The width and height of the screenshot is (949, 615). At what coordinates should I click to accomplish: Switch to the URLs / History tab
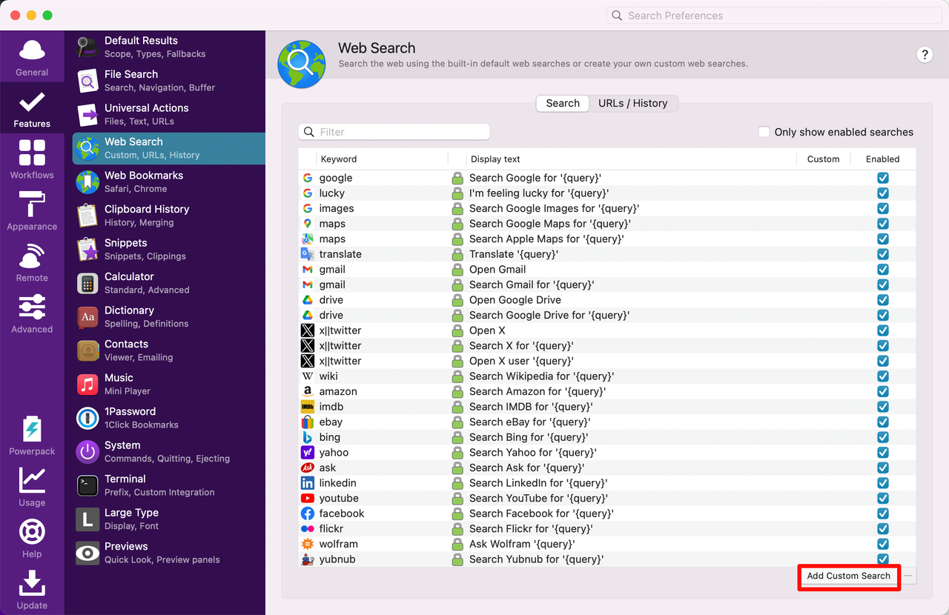(x=632, y=103)
